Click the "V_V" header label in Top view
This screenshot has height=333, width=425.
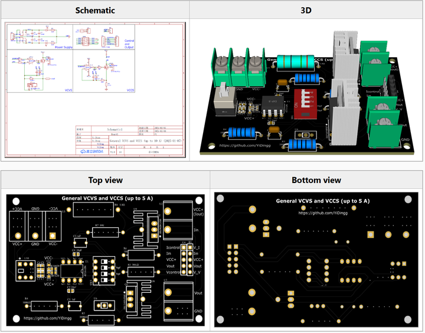tap(197, 272)
